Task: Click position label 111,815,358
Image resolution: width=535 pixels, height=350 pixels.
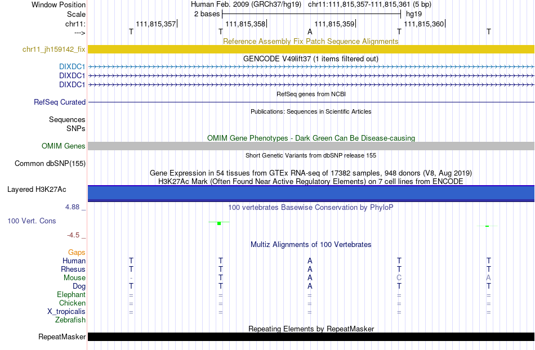Action: [x=245, y=24]
